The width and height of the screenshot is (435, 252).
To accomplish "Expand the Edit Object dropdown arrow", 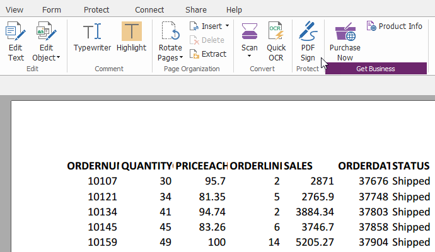I will (x=58, y=58).
